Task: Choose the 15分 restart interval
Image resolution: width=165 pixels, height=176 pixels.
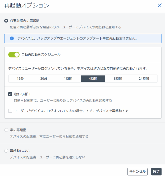Action: 20,78
